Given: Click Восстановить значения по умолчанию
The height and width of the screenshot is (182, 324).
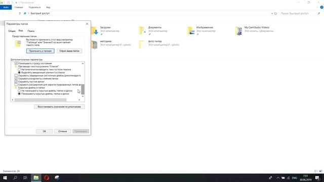Looking at the screenshot, I should pos(59,107).
